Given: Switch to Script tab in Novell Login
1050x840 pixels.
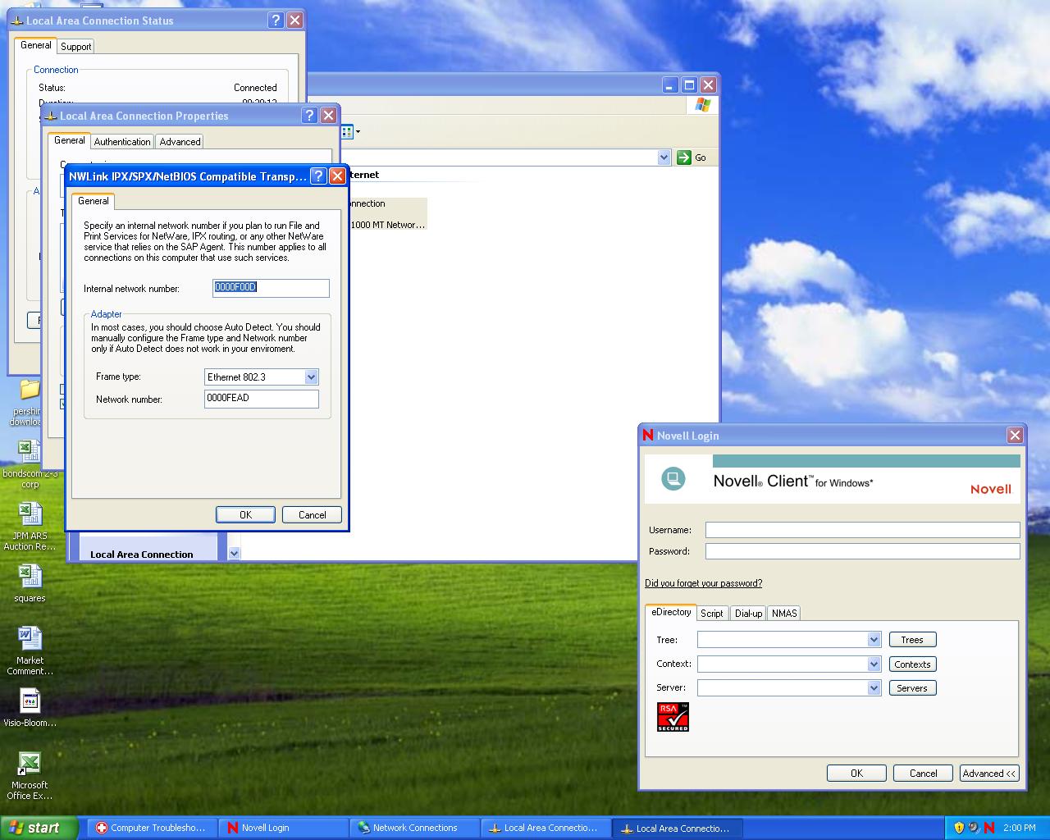Looking at the screenshot, I should click(712, 614).
